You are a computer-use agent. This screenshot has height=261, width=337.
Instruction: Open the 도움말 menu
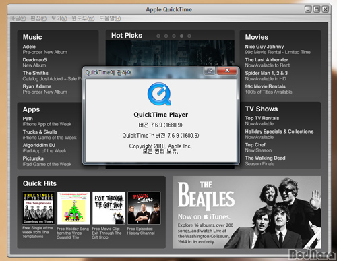(x=110, y=18)
